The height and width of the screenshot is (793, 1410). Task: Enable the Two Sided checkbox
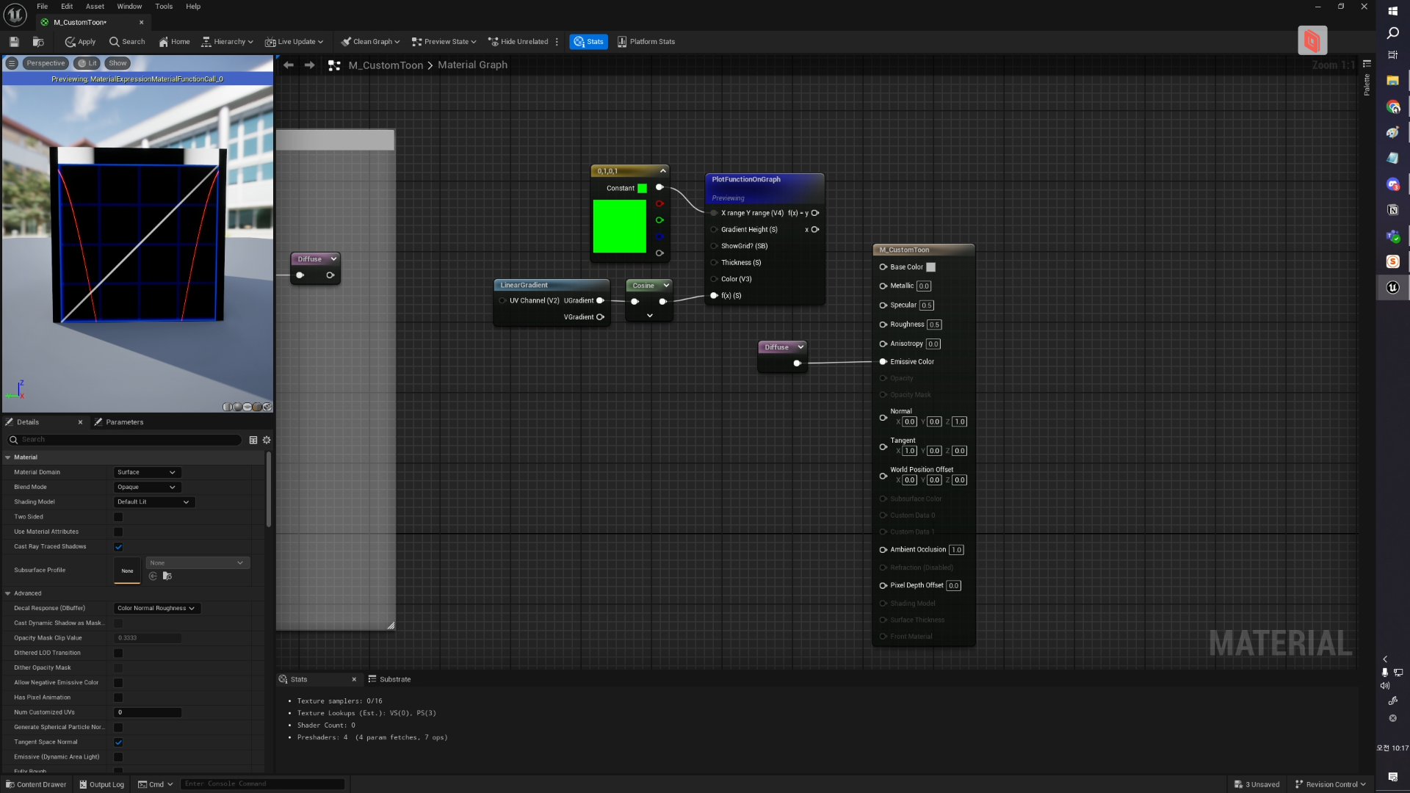pos(118,517)
